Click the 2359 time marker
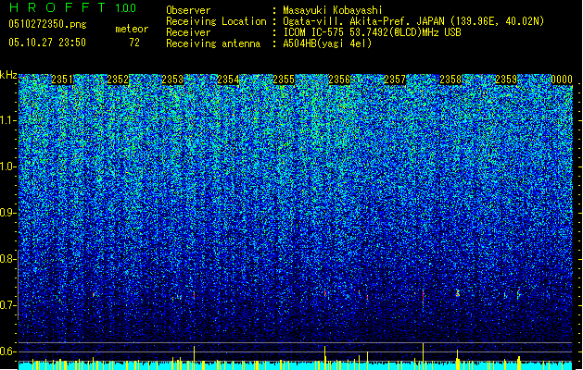This screenshot has width=583, height=370. click(x=506, y=80)
